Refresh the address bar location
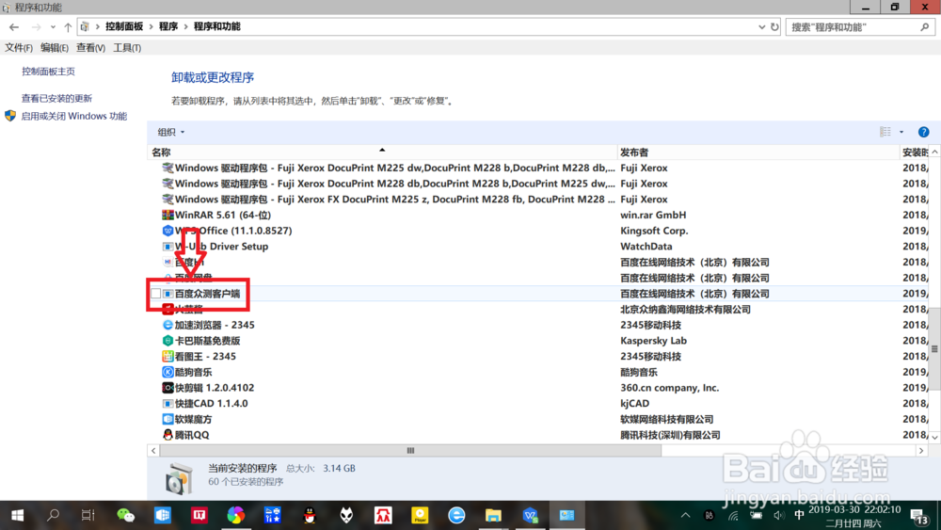The image size is (941, 530). point(774,27)
